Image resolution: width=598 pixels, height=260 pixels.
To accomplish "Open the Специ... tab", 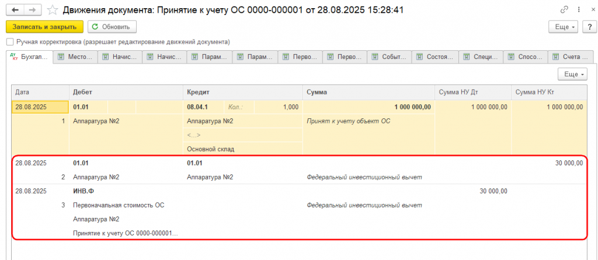I will (x=481, y=57).
